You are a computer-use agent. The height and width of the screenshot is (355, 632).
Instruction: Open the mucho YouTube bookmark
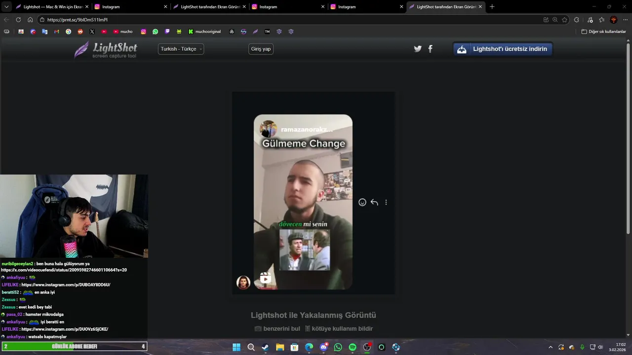pyautogui.click(x=123, y=32)
